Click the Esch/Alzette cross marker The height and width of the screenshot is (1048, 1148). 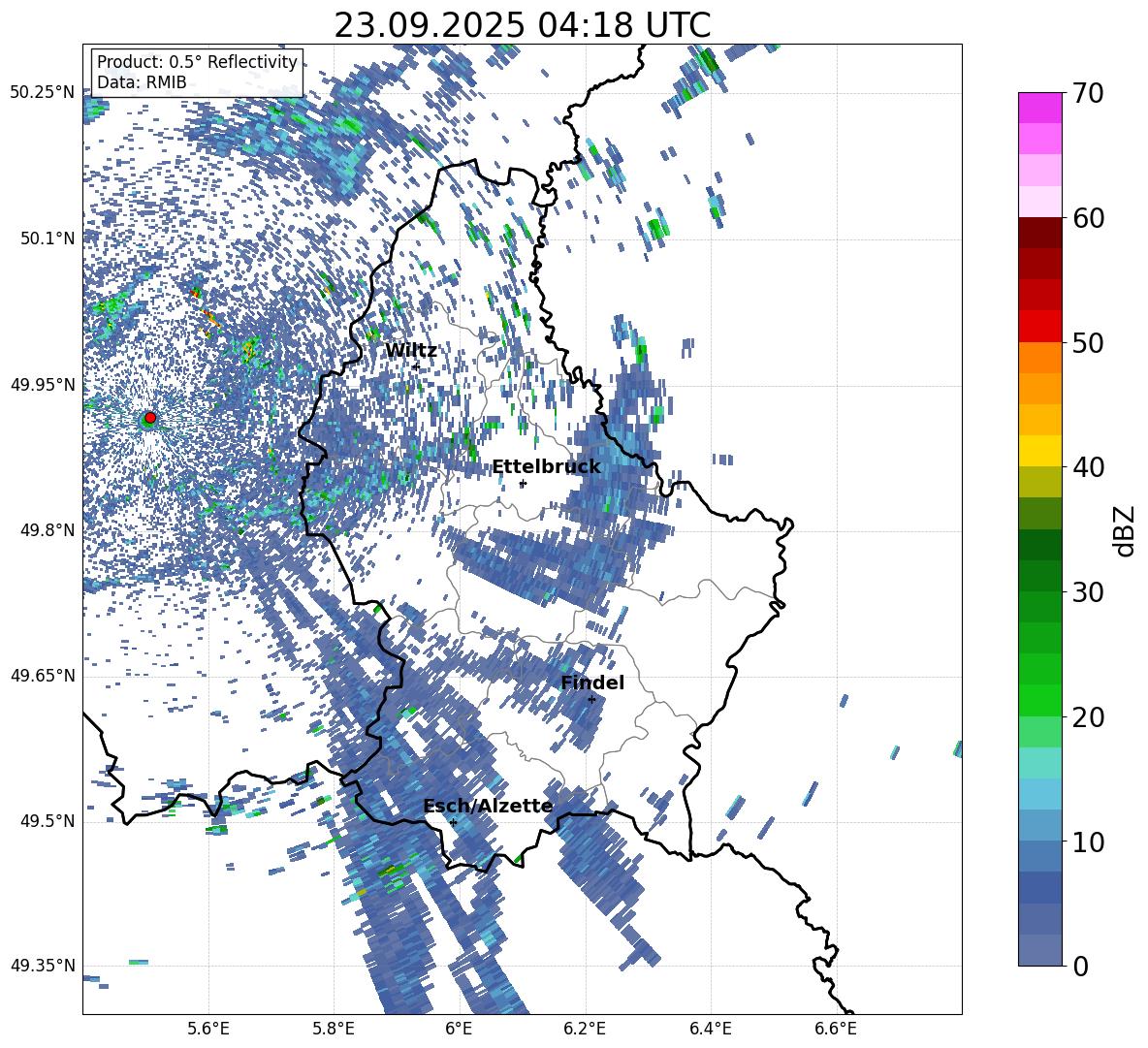point(453,822)
